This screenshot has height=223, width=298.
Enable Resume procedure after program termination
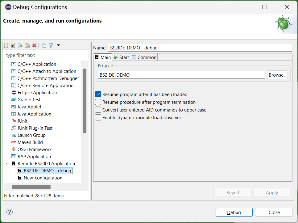click(98, 102)
